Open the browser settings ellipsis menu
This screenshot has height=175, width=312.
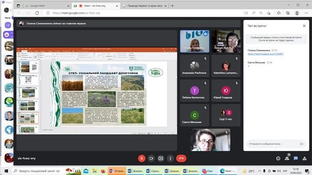point(306,13)
